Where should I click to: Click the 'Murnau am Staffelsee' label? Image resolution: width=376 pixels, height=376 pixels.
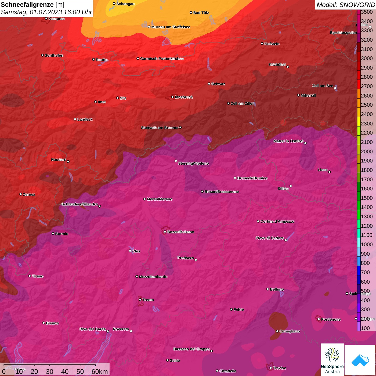tap(171, 27)
